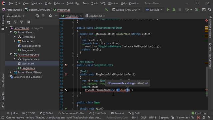Open Search Everywhere magnifier icon
Viewport: 213px width, 120px height.
(x=210, y=10)
